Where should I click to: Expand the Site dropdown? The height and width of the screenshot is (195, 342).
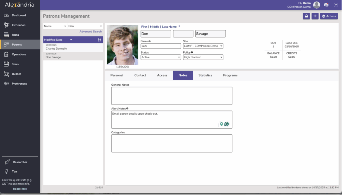pos(203,46)
